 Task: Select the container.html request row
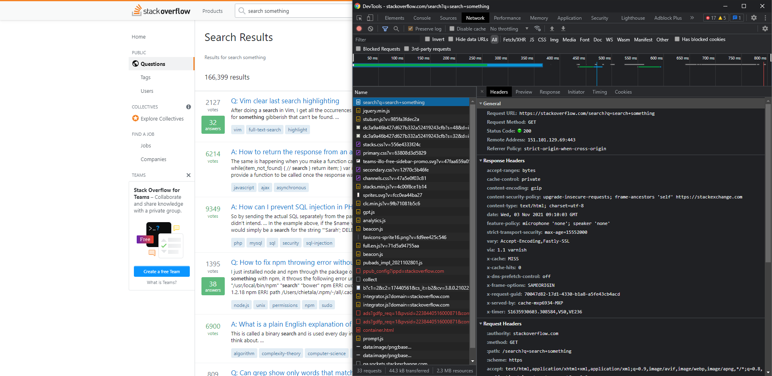(411, 330)
